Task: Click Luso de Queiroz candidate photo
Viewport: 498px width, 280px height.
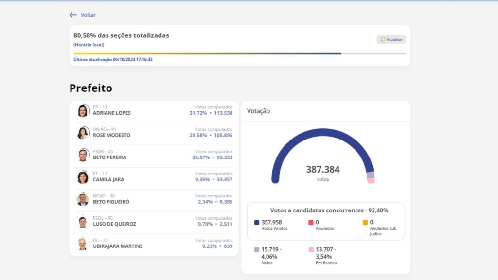Action: click(x=83, y=222)
